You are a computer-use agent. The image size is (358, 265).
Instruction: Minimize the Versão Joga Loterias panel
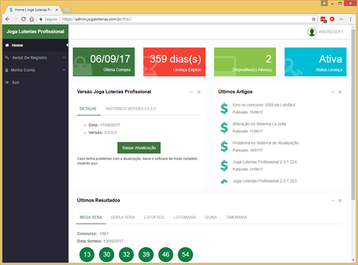[x=192, y=92]
